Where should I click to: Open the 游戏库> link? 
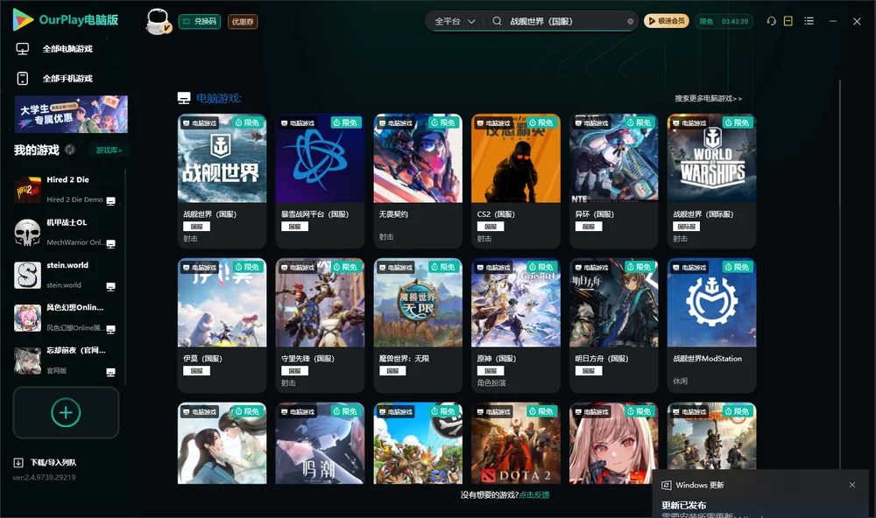click(109, 150)
